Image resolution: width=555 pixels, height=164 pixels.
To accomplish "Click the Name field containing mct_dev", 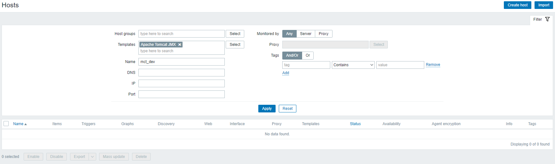I will (182, 62).
